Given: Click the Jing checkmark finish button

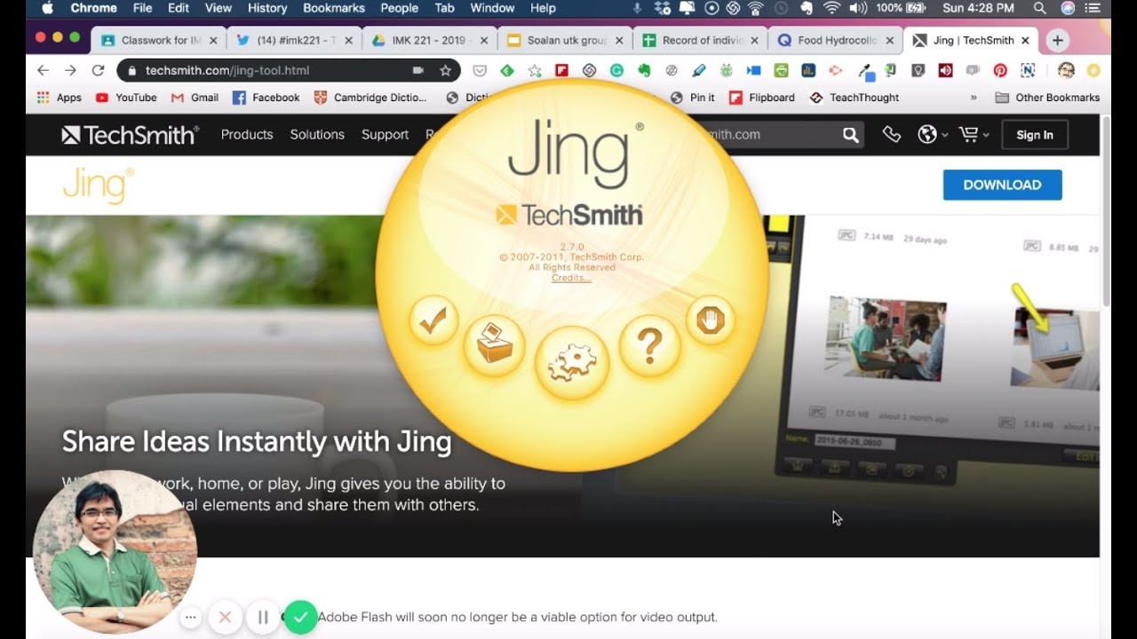Looking at the screenshot, I should coord(433,321).
